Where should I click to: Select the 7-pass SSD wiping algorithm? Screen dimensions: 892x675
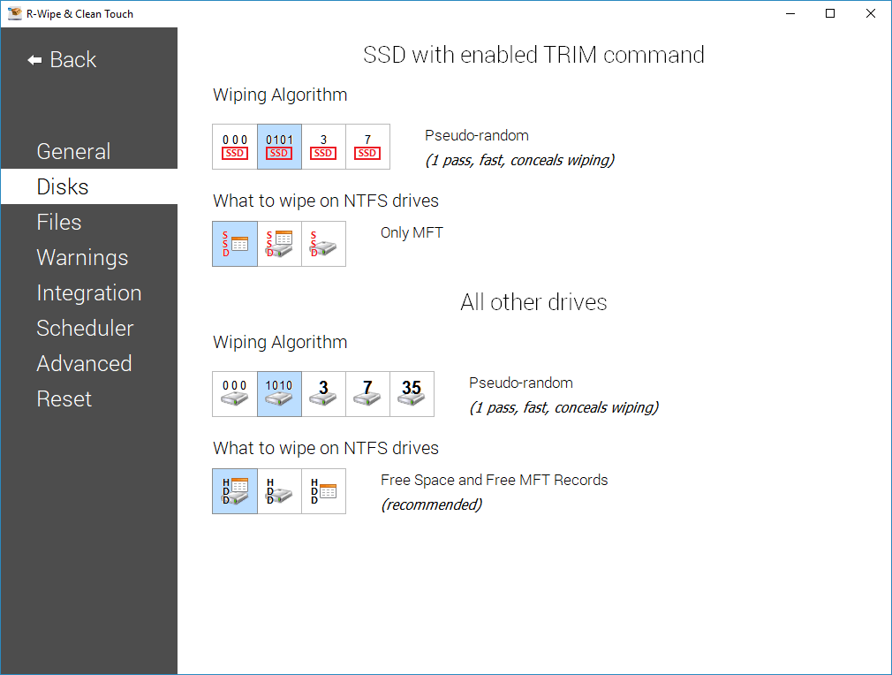coord(367,147)
